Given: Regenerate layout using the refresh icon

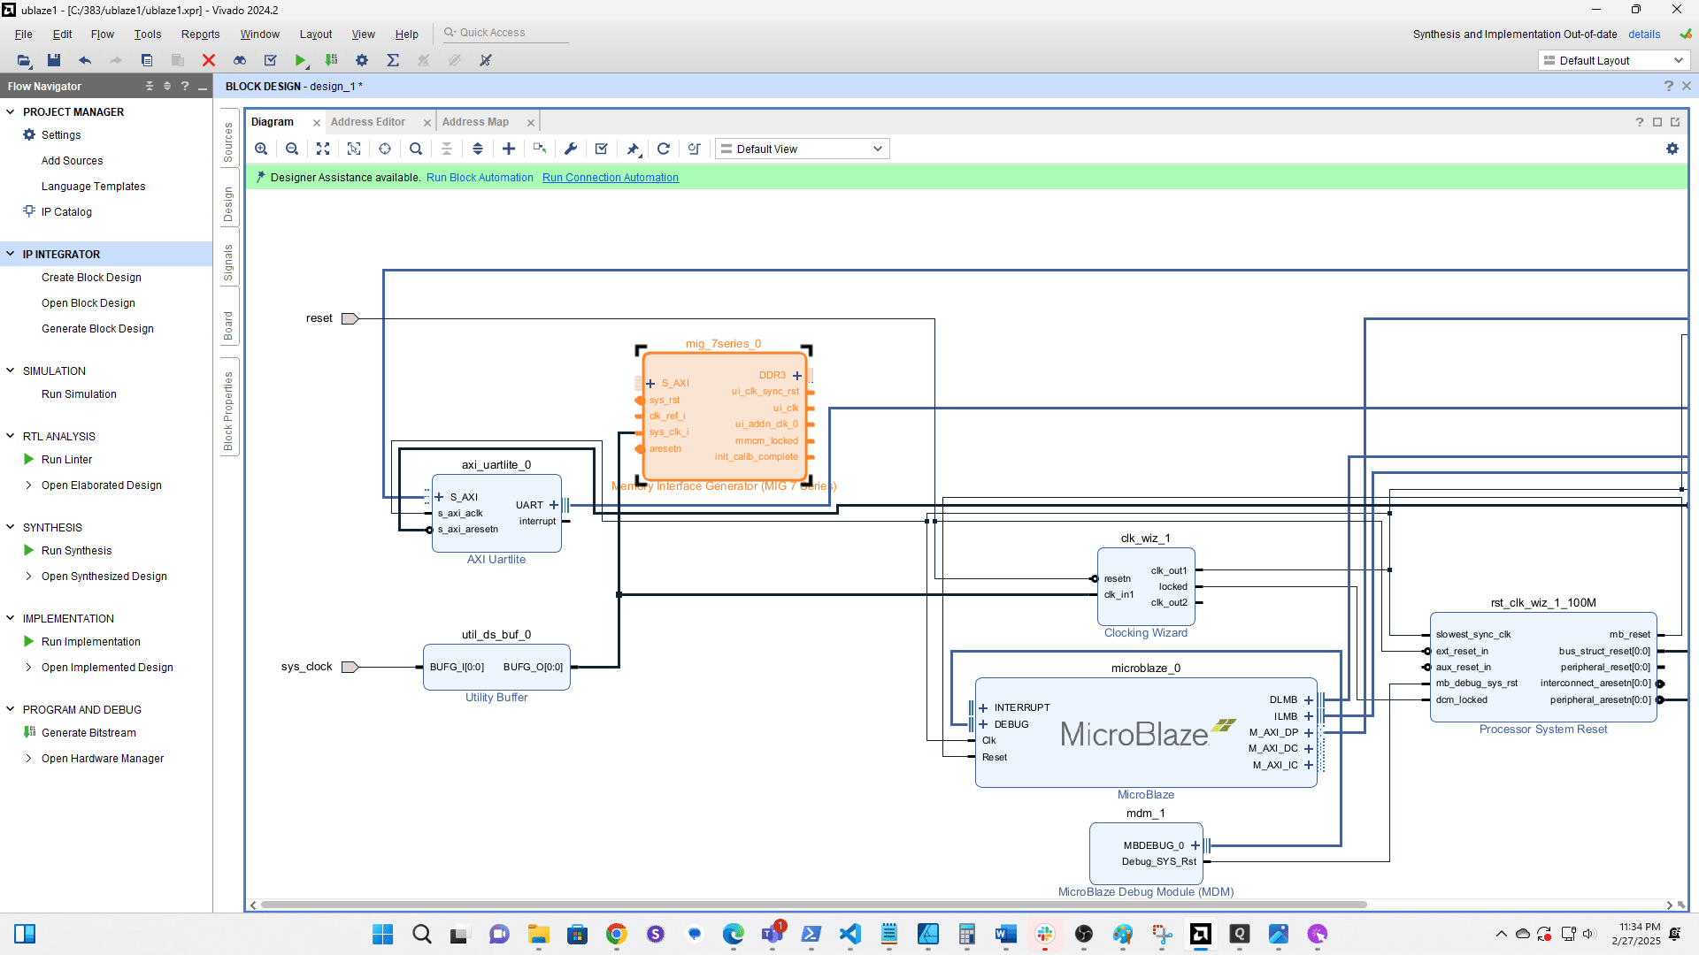Looking at the screenshot, I should (x=664, y=149).
